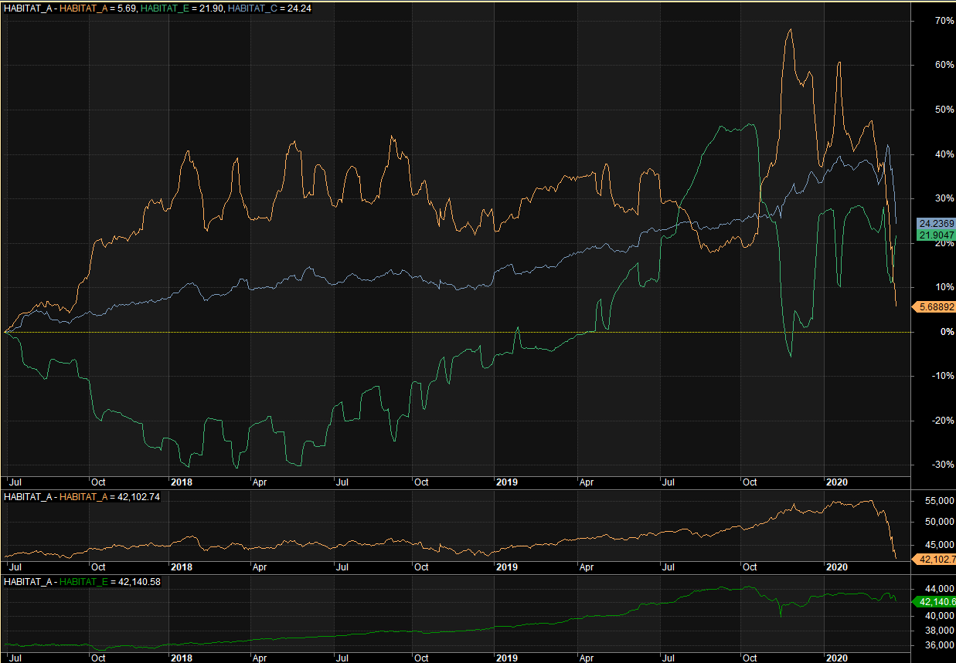Click the 50,000 axis label in middle pane

939,522
